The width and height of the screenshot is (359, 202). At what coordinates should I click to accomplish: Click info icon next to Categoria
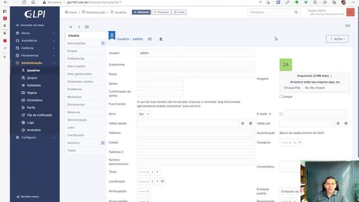(x=294, y=143)
